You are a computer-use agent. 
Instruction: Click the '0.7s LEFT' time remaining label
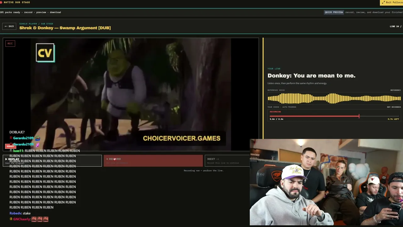[393, 119]
